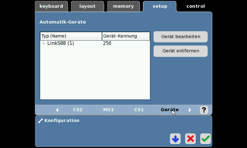Viewport: 247px width, 148px height.
Task: Select the LinkS88 (1) device entry
Action: tap(95, 43)
